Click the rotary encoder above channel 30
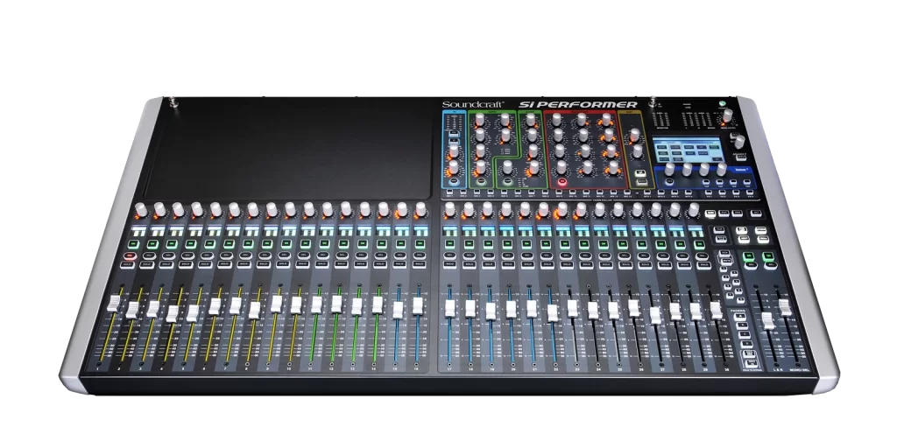This screenshot has width=897, height=448. 694,209
